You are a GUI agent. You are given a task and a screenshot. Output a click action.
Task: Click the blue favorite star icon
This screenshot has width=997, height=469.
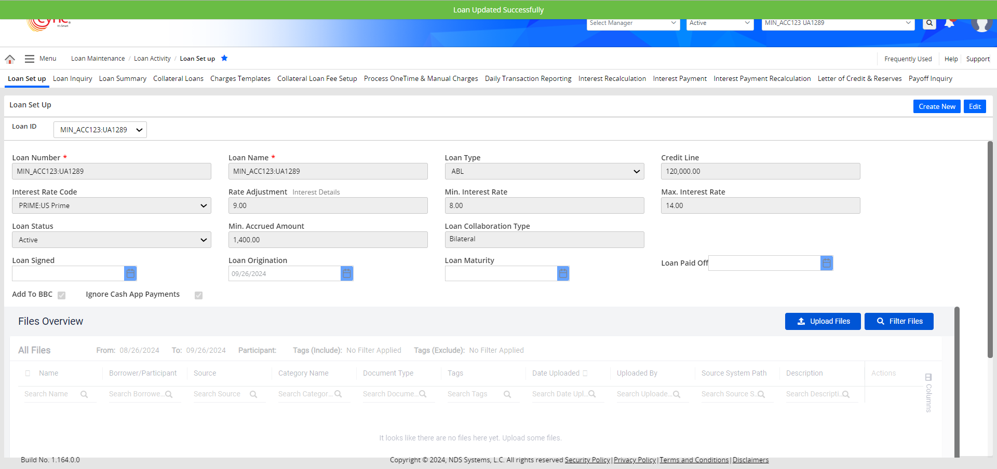[224, 58]
